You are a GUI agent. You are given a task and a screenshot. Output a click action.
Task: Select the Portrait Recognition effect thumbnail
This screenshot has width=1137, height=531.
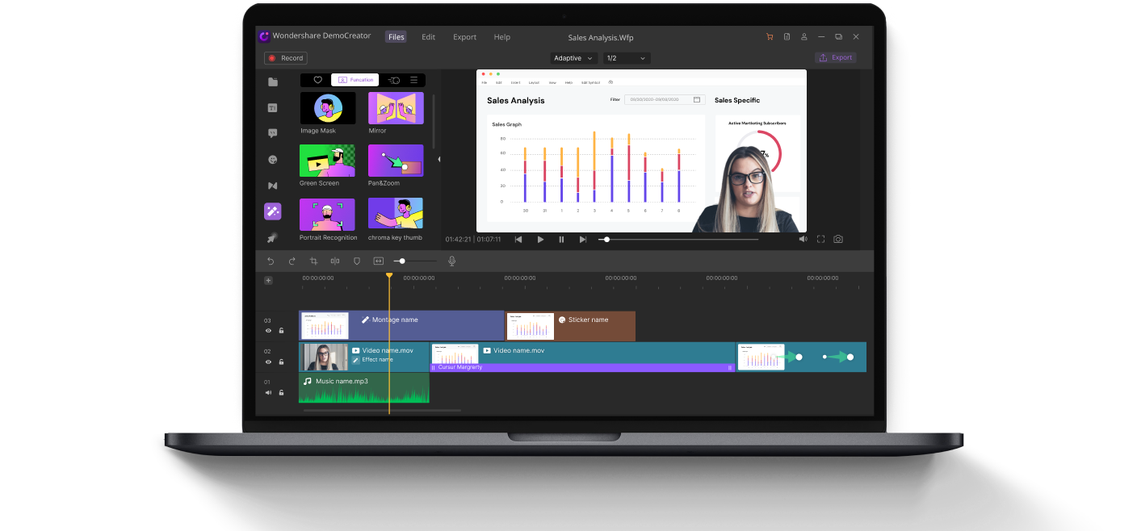327,215
